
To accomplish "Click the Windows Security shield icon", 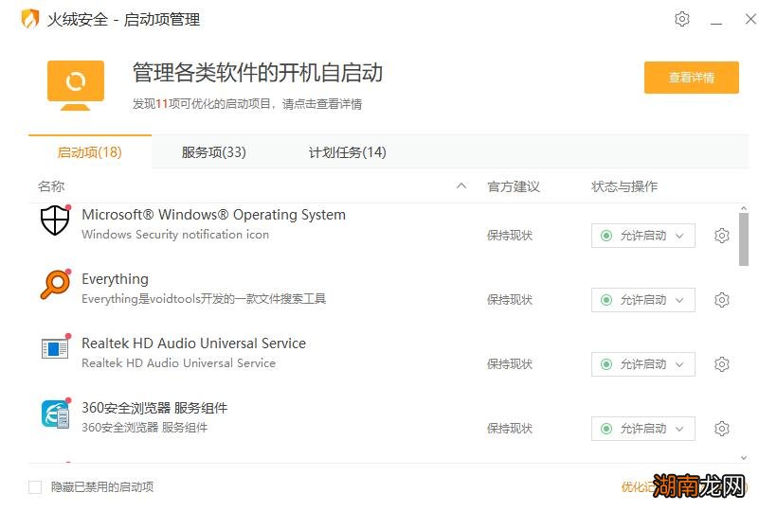I will (55, 220).
